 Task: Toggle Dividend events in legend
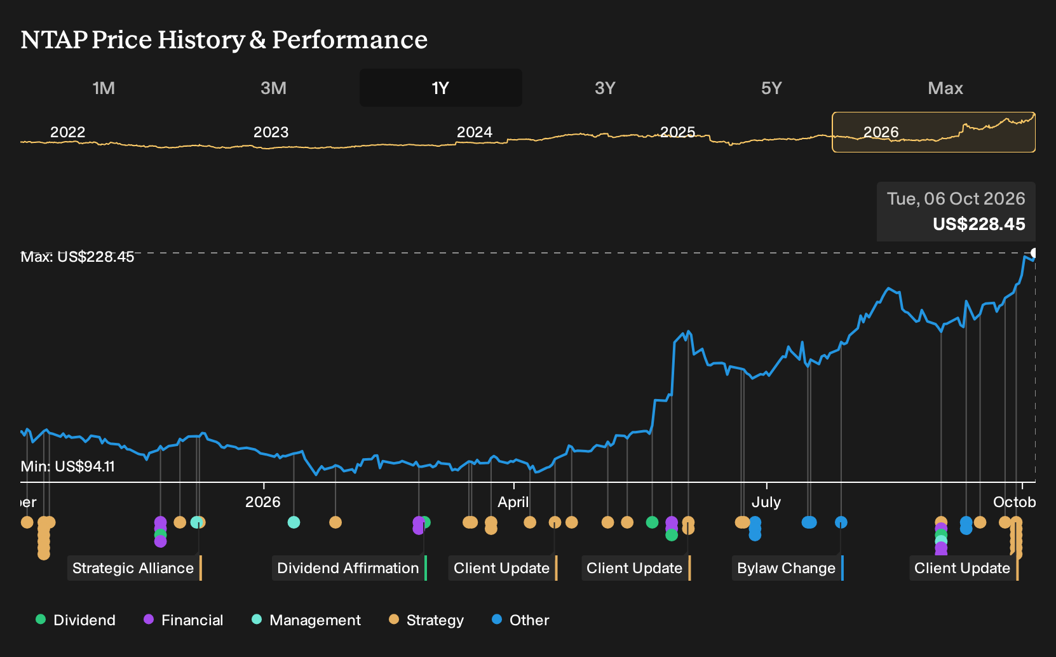pyautogui.click(x=76, y=620)
